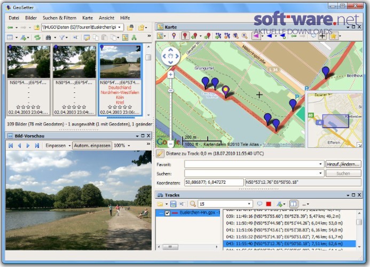
Task: Open the tracks zoom level 15 dropdown
Action: click(x=249, y=204)
